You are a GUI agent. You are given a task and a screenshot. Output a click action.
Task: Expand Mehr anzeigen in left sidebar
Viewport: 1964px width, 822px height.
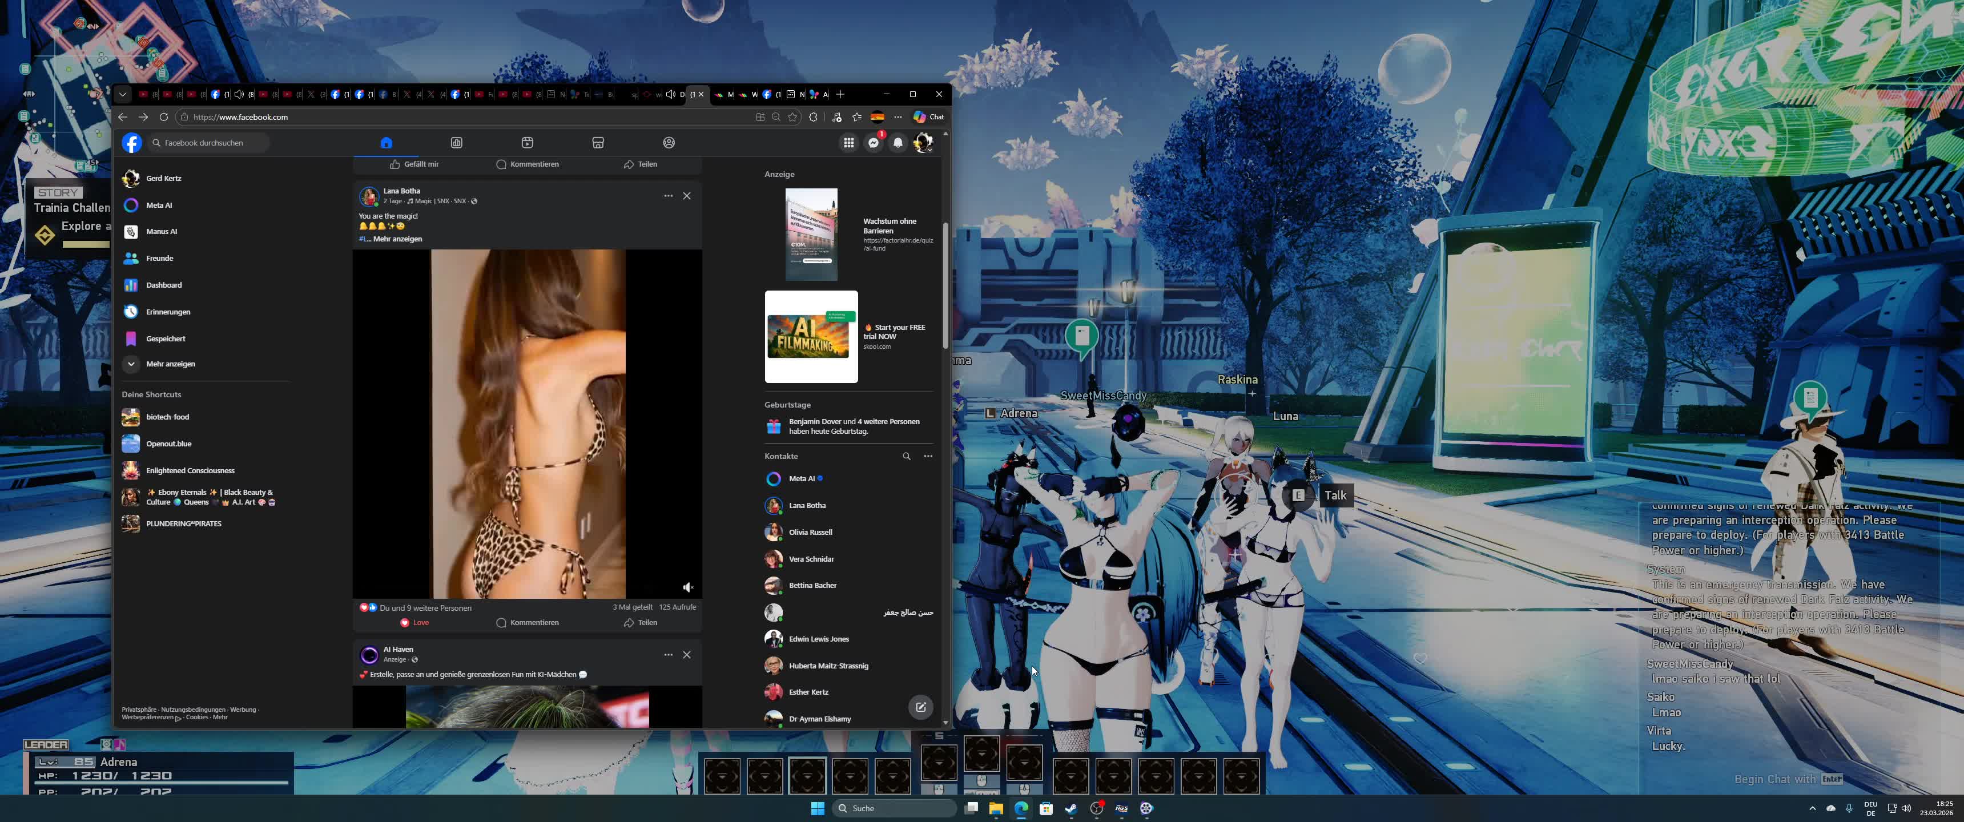pyautogui.click(x=170, y=364)
